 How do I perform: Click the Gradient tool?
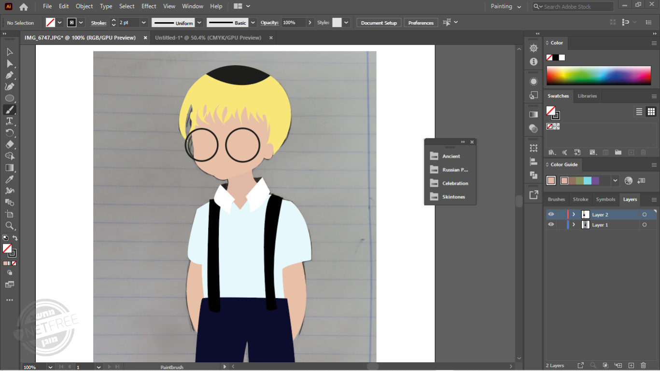tap(9, 168)
